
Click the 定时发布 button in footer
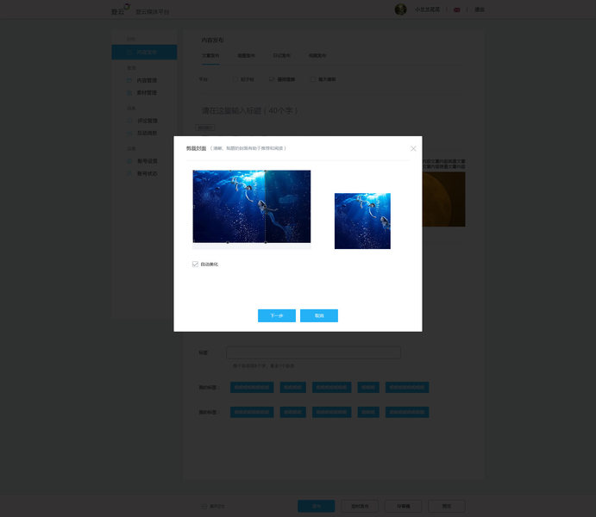click(360, 506)
